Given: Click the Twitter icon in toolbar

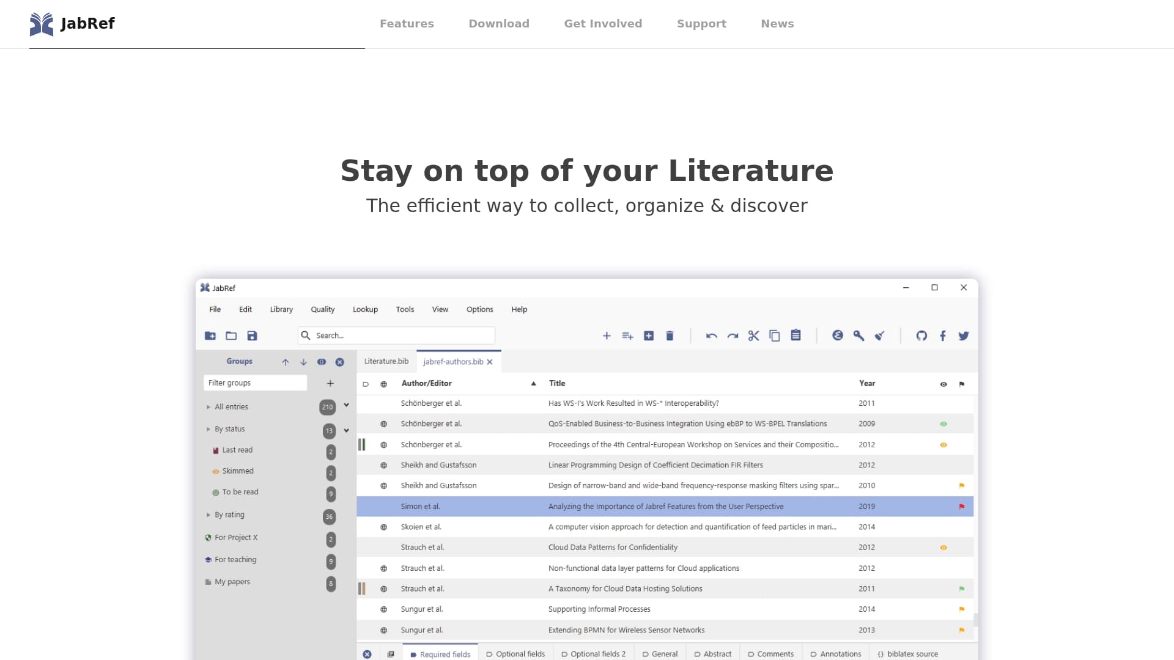Looking at the screenshot, I should point(964,335).
